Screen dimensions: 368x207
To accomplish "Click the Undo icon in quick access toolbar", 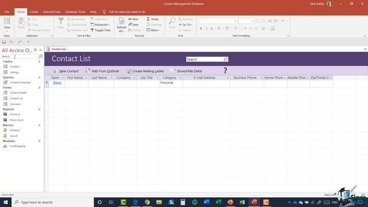I will [x=11, y=42].
